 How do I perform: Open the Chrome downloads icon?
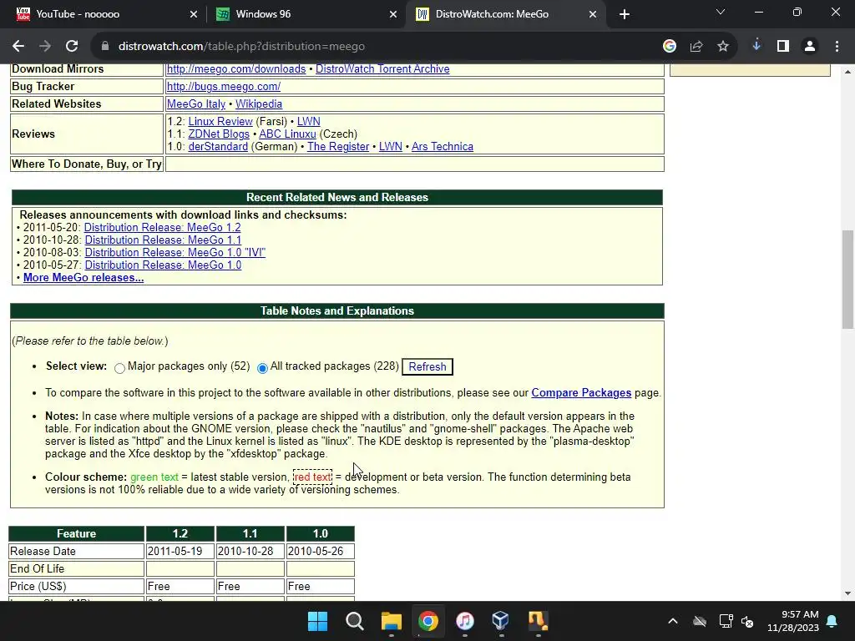pos(756,47)
